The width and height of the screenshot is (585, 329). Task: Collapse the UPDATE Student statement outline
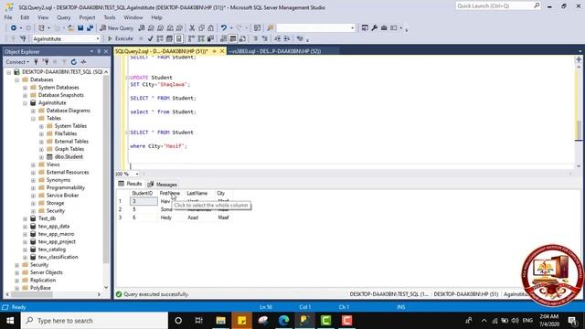tap(127, 78)
